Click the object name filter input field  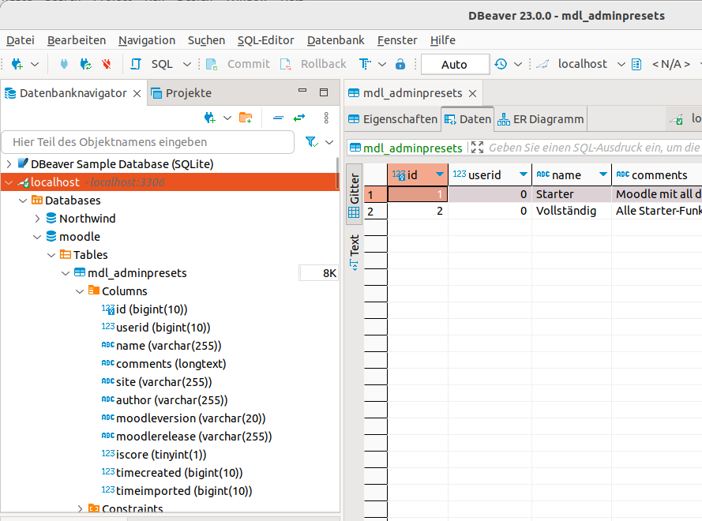tap(148, 142)
